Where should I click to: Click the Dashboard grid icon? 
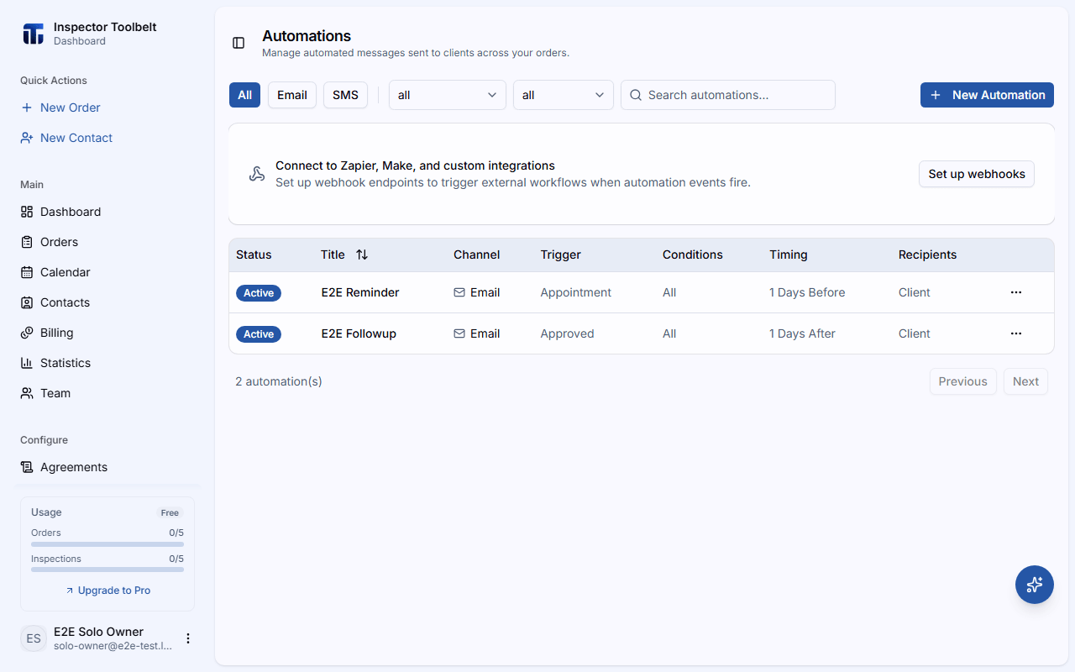tap(27, 212)
